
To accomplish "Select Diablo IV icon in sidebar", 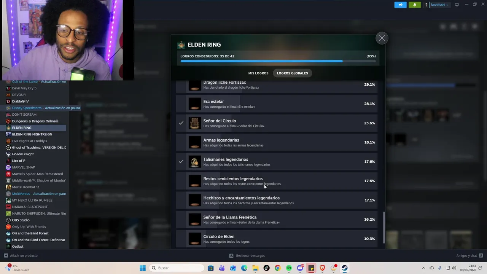I will coord(8,101).
